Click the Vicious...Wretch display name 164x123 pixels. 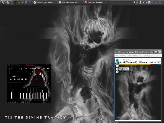click(x=136, y=62)
